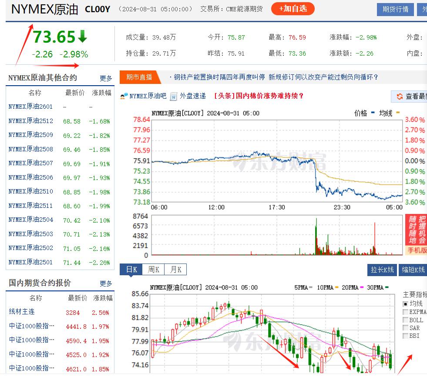
Task: Click the 缩短K线 button
Action: 413,270
